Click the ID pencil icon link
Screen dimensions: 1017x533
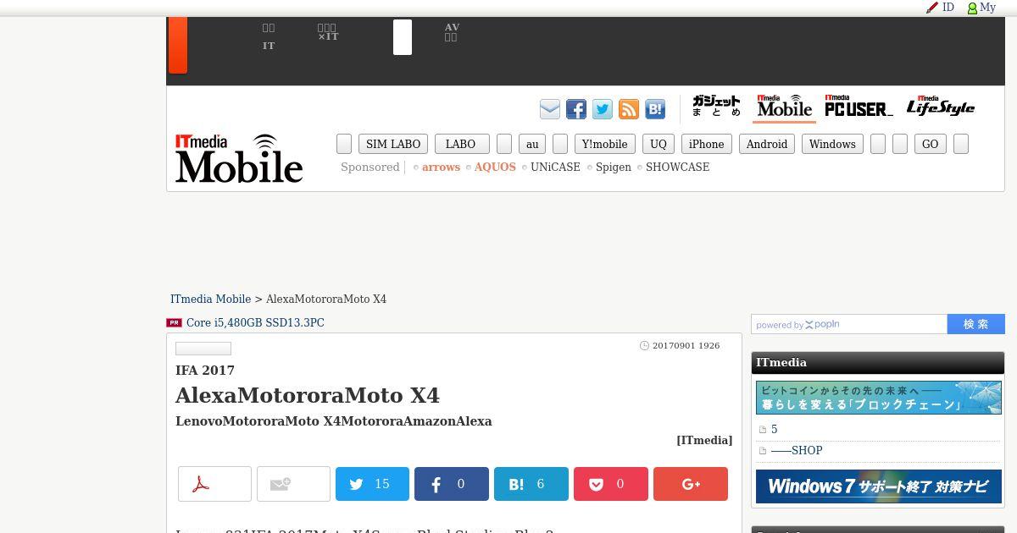click(x=941, y=8)
